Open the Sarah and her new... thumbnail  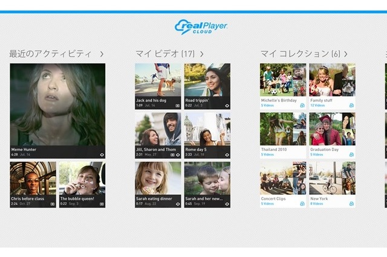tap(207, 178)
